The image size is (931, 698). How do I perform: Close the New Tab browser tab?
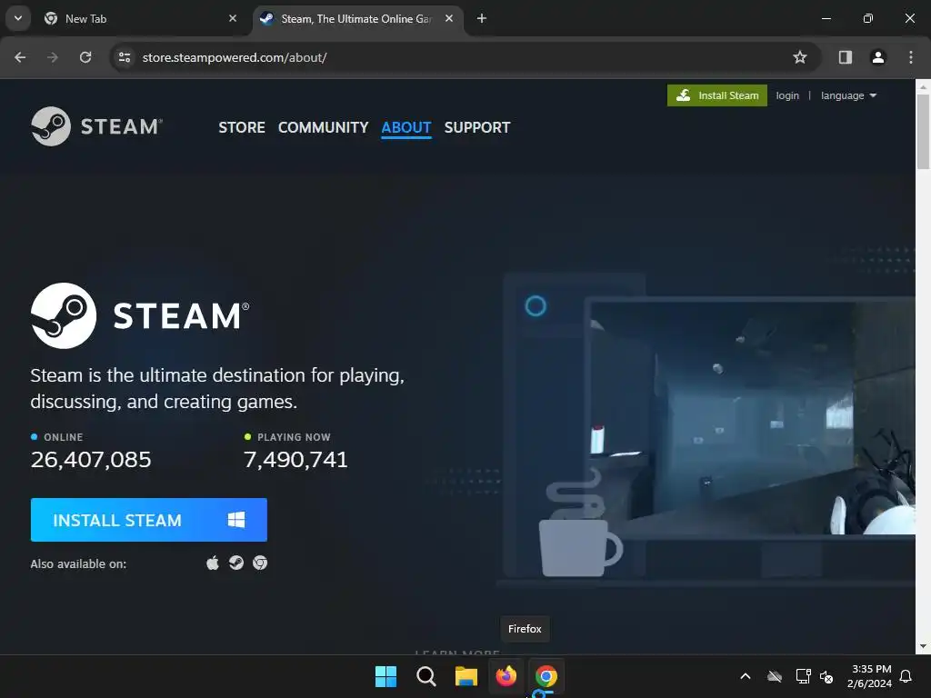(233, 18)
